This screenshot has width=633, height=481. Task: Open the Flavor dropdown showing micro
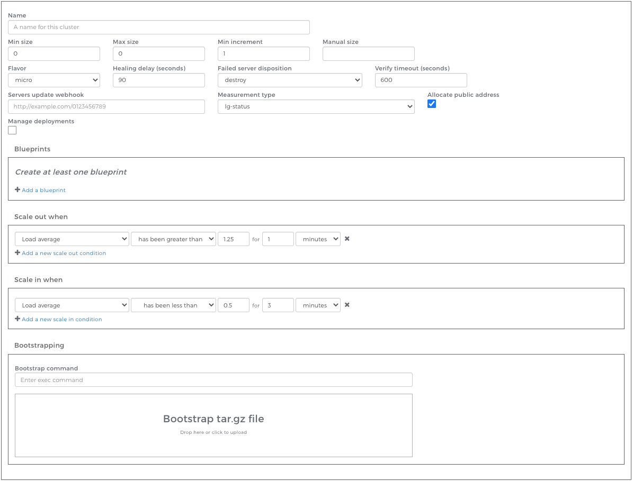(54, 80)
